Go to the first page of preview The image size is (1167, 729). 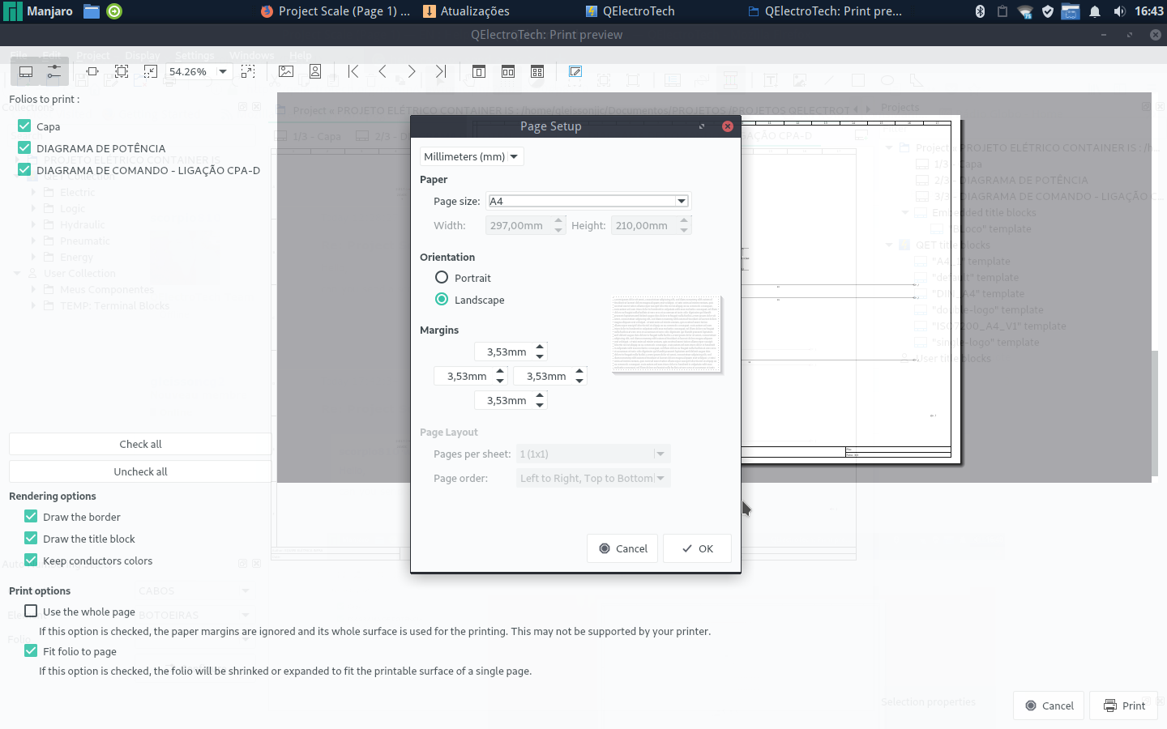coord(353,71)
